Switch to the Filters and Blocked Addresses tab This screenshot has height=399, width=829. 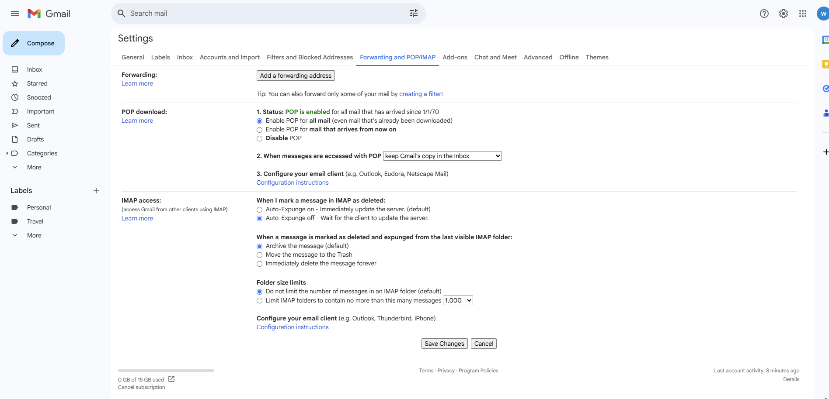coord(310,57)
